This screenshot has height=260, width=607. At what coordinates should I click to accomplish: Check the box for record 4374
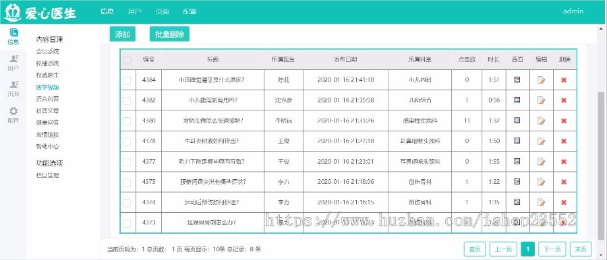(127, 202)
